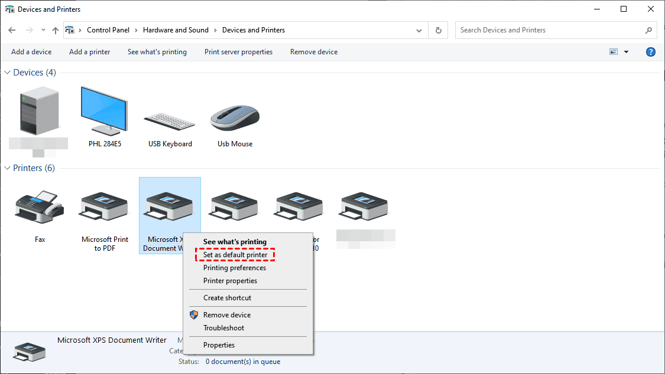Select the USB Keyboard device icon

[169, 122]
